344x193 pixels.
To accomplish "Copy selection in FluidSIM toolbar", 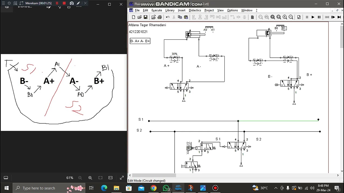I will pos(180,17).
